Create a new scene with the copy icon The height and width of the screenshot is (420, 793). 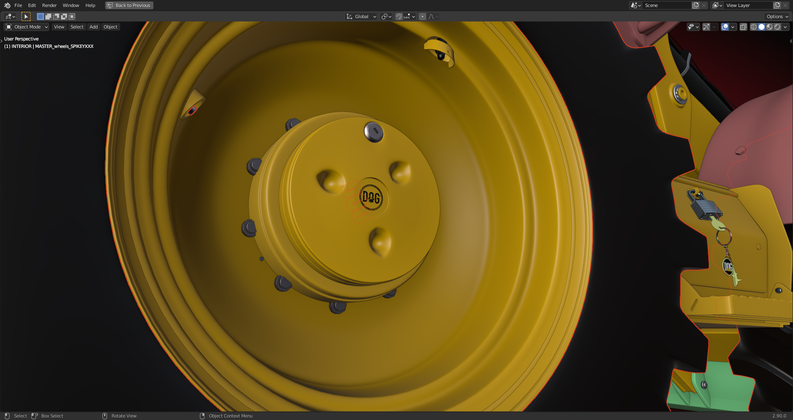pos(696,5)
